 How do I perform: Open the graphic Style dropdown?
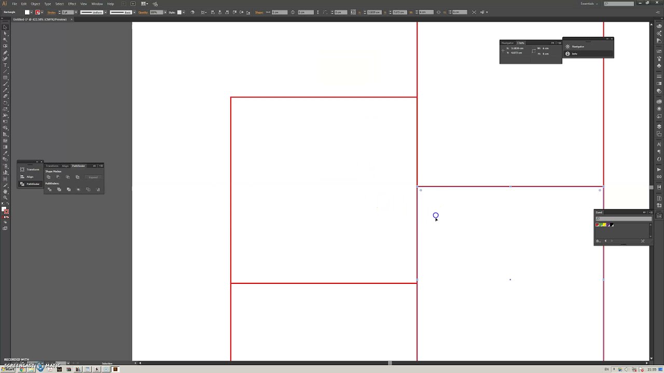pos(184,12)
